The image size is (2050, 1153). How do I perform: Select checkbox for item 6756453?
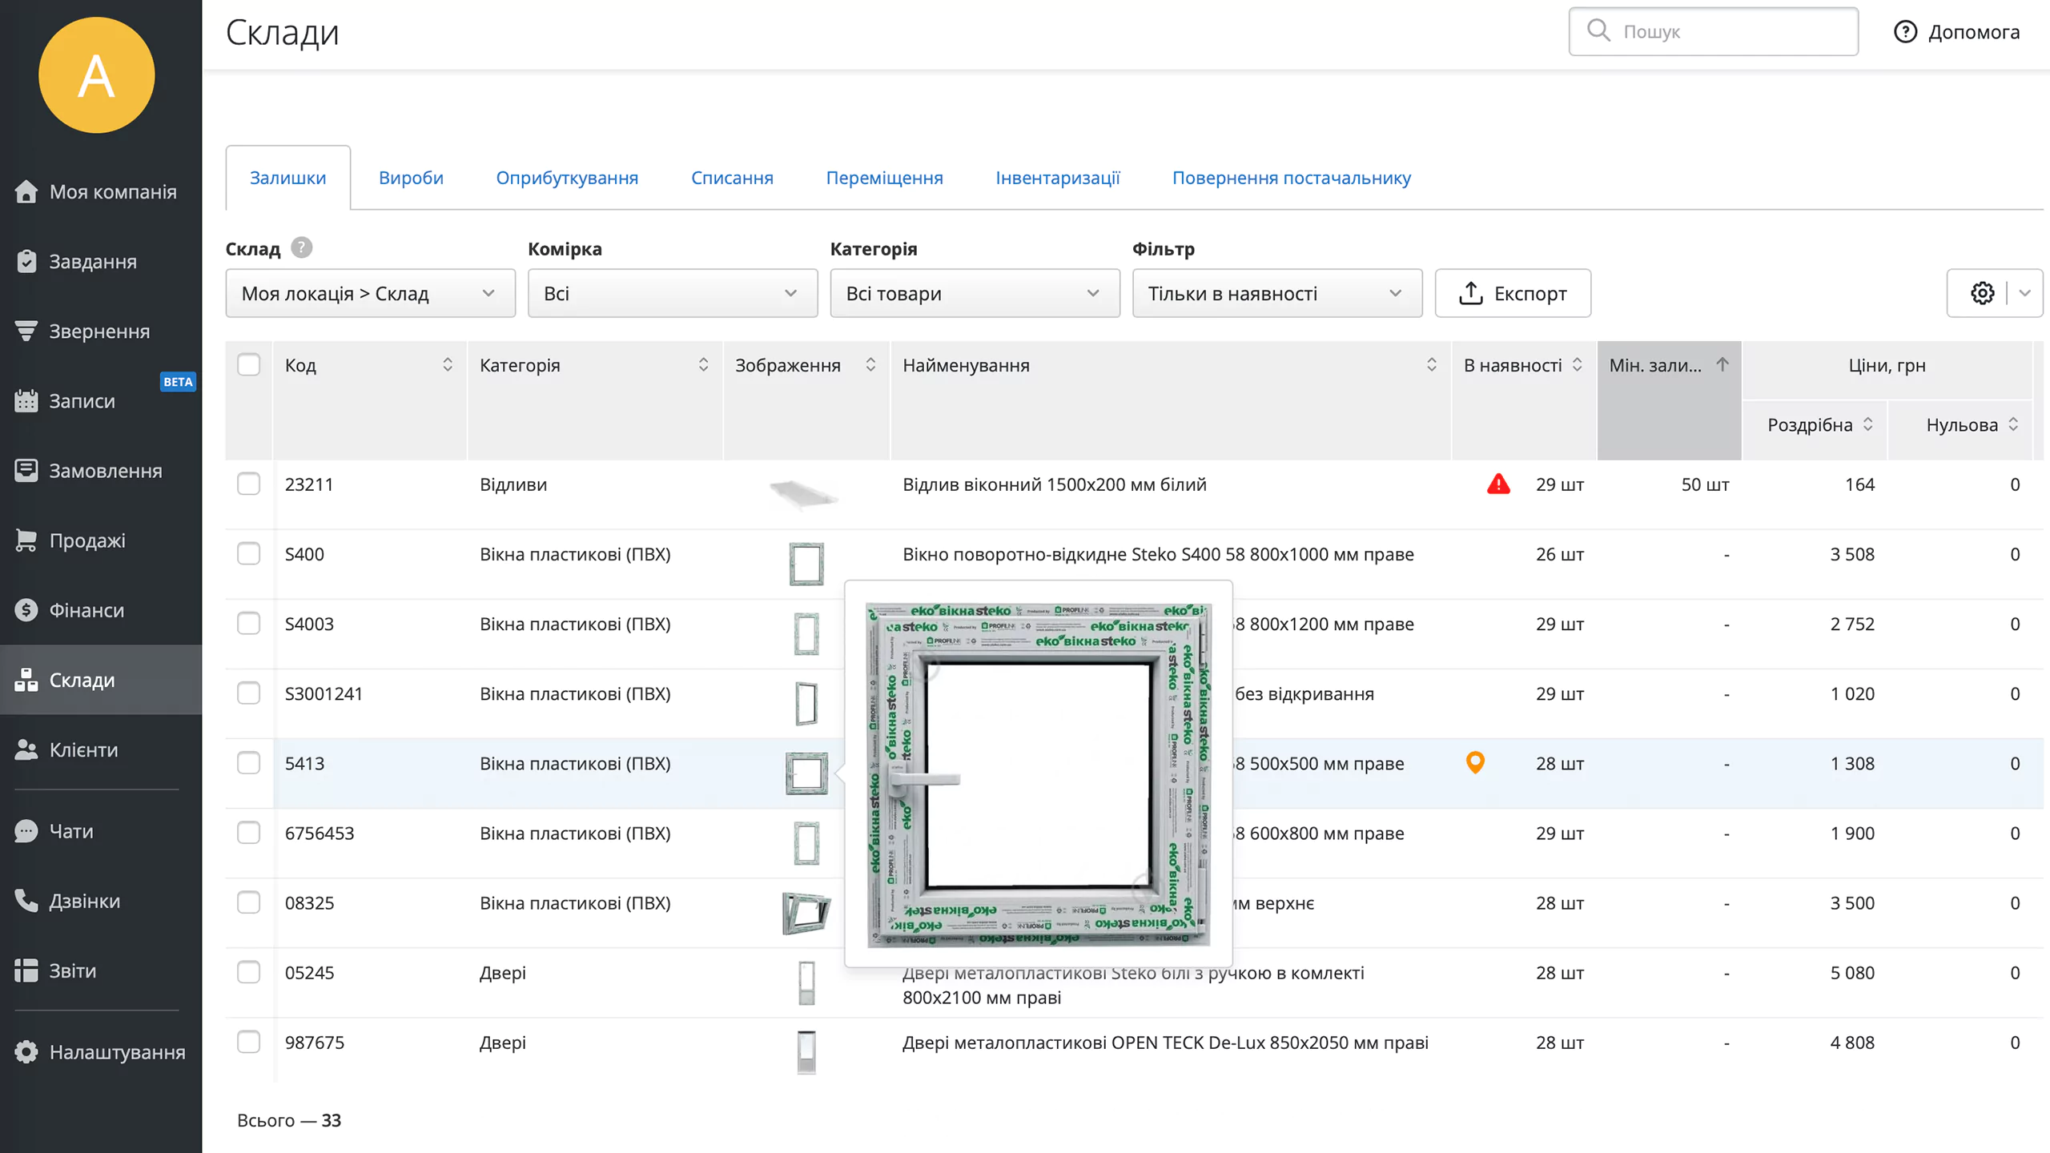coord(249,833)
